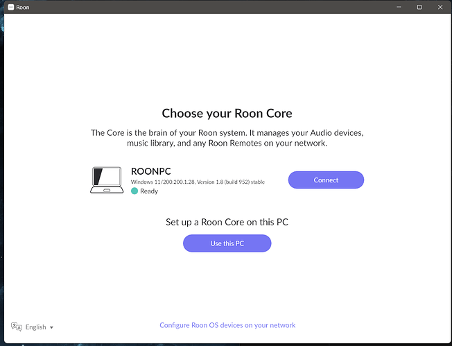The image size is (452, 346).
Task: Click empty title bar area of Roon window
Action: pyautogui.click(x=202, y=7)
